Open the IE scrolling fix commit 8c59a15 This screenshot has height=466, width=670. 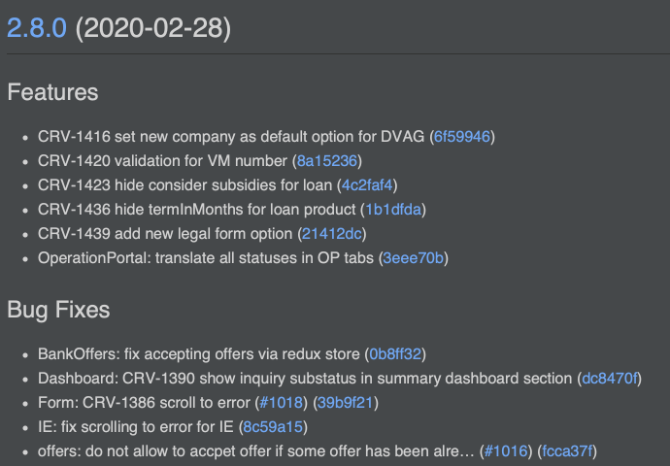click(x=274, y=426)
